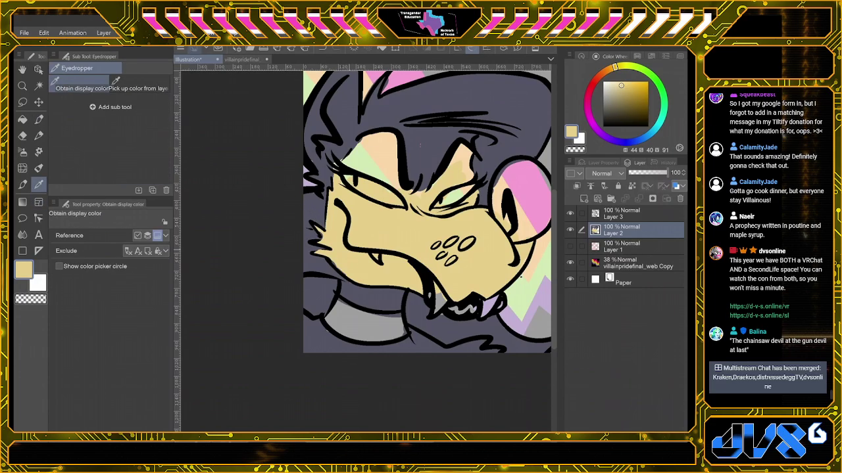Select the Magnifier zoom tool
The image size is (842, 473).
pos(22,86)
